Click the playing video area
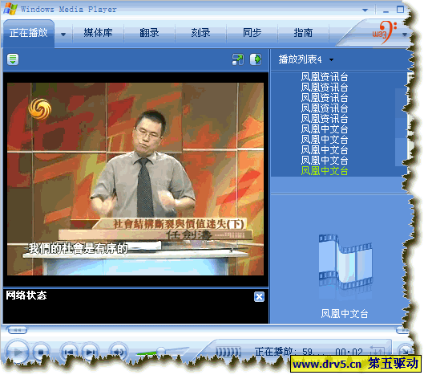 click(135, 179)
